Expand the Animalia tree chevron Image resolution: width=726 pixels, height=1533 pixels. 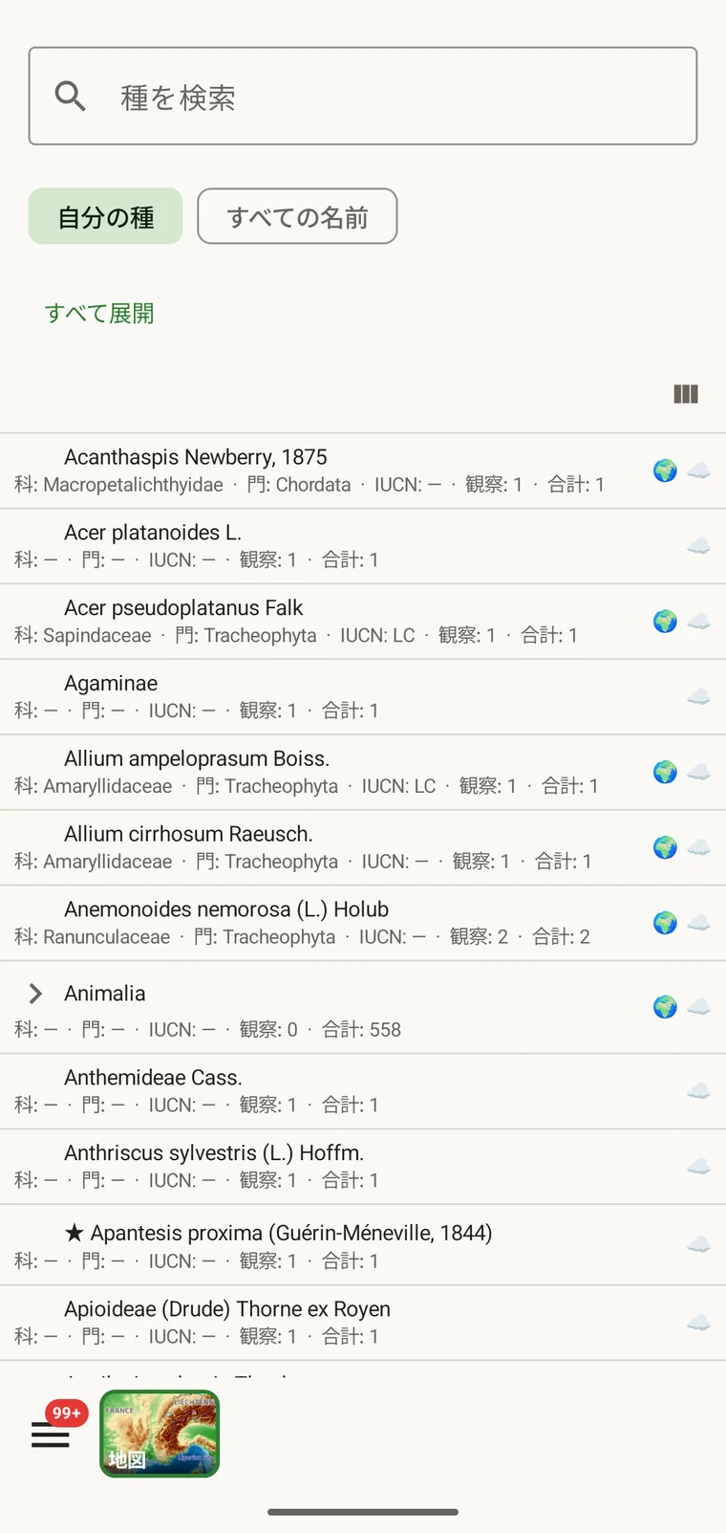tap(35, 994)
